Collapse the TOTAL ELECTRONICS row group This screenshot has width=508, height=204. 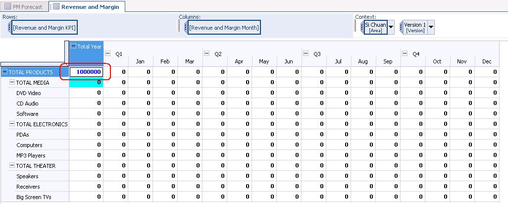coord(12,124)
